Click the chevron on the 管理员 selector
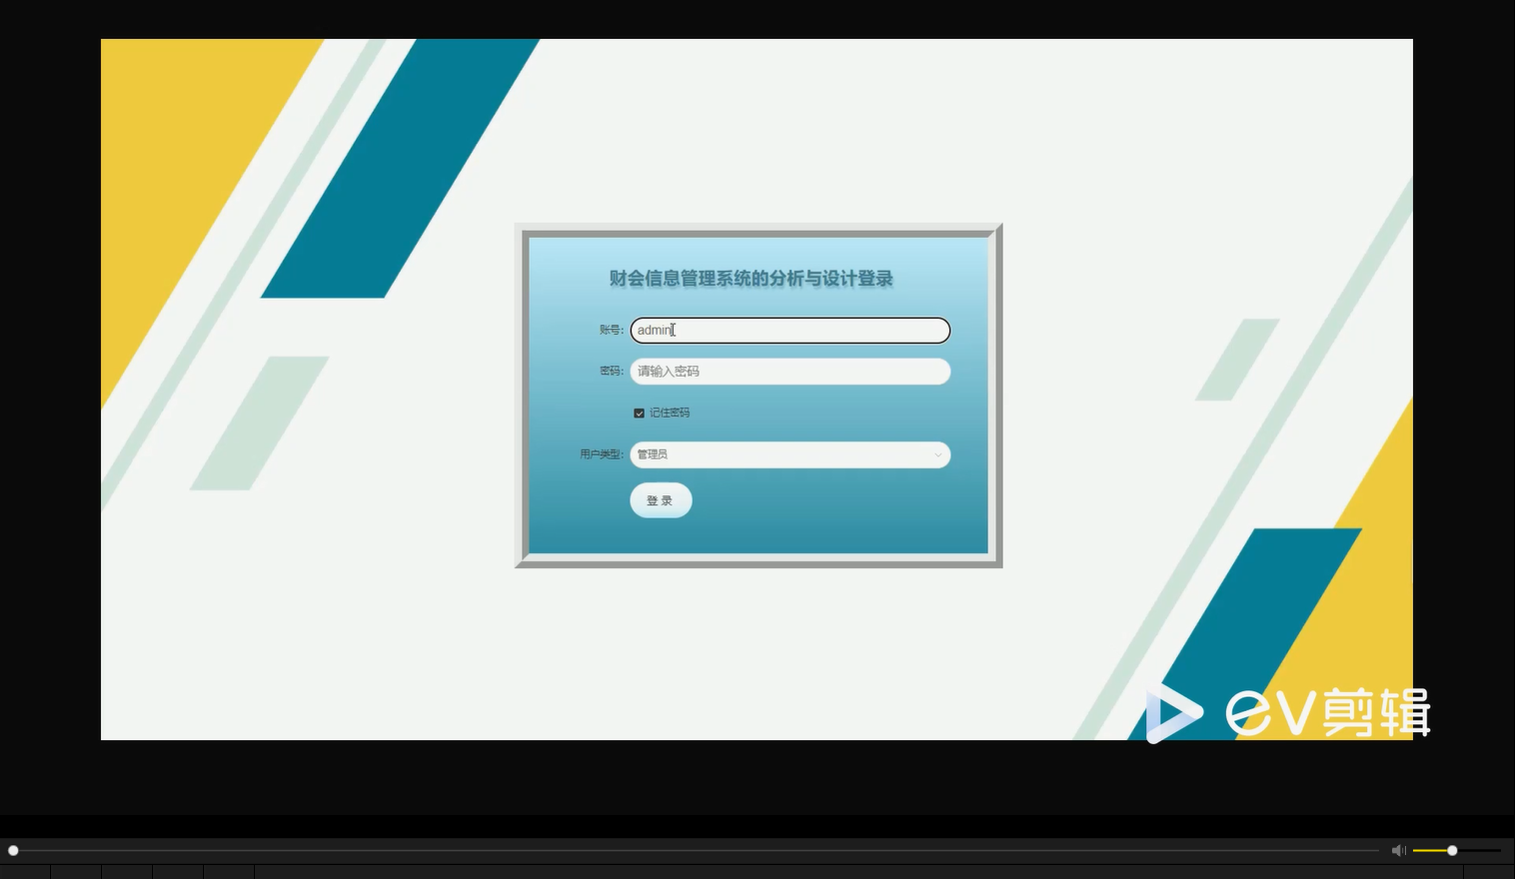Image resolution: width=1515 pixels, height=879 pixels. pos(937,454)
